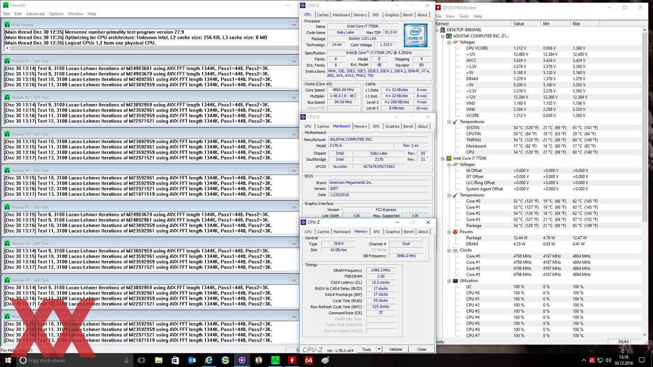Open the Tools dropdown arrow in CPU-Z

379,349
